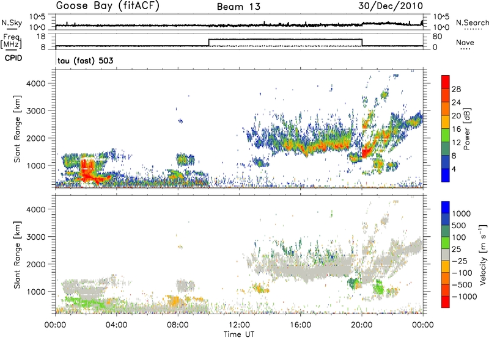The image size is (489, 338).
Task: Click the "100" label on the velocity colorbar
Action: click(460, 237)
